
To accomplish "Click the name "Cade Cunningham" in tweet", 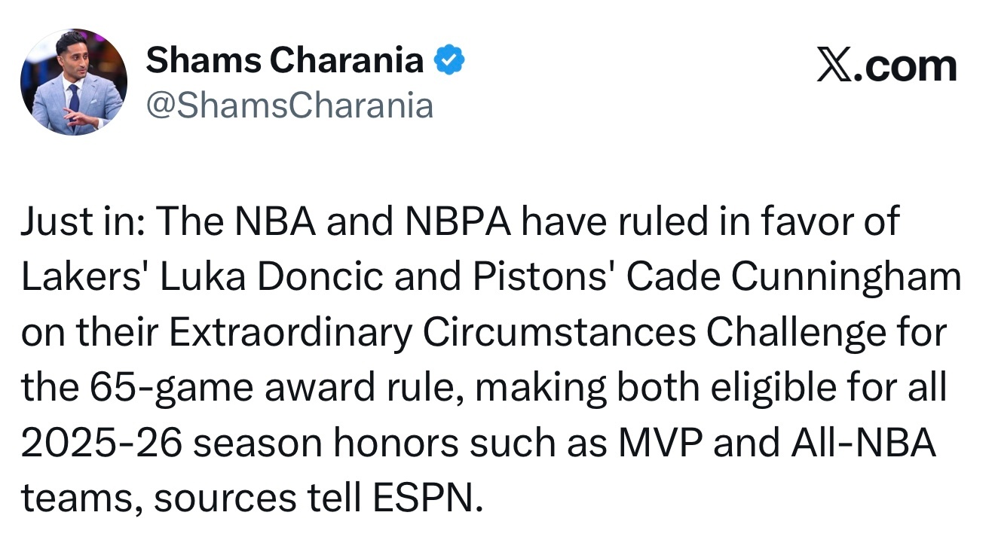I will point(794,278).
